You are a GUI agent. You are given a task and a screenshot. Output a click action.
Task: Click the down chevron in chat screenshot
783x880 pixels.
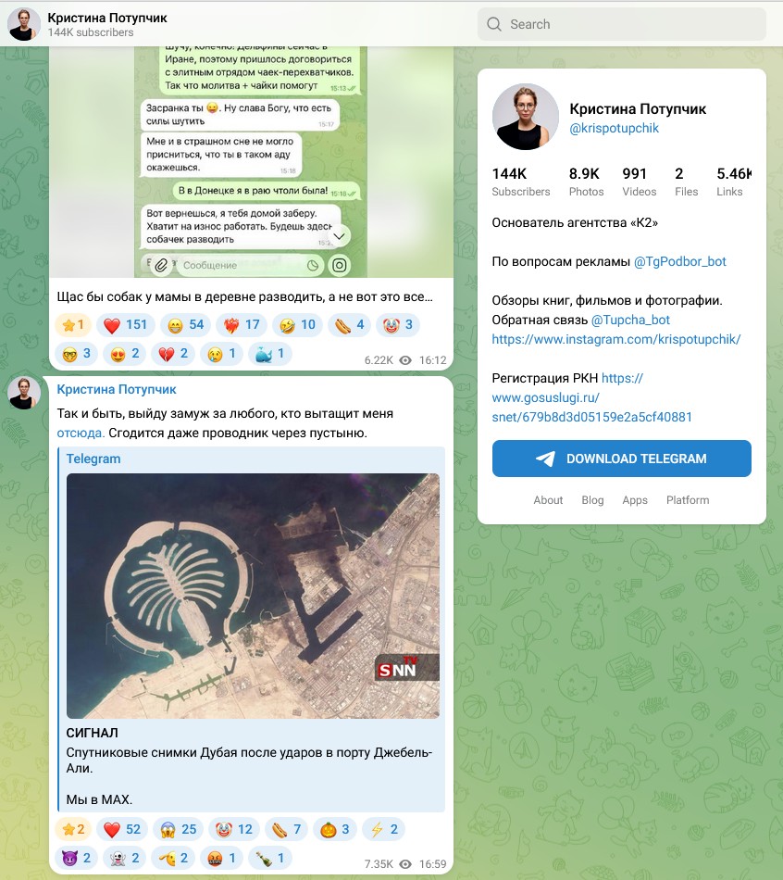339,236
